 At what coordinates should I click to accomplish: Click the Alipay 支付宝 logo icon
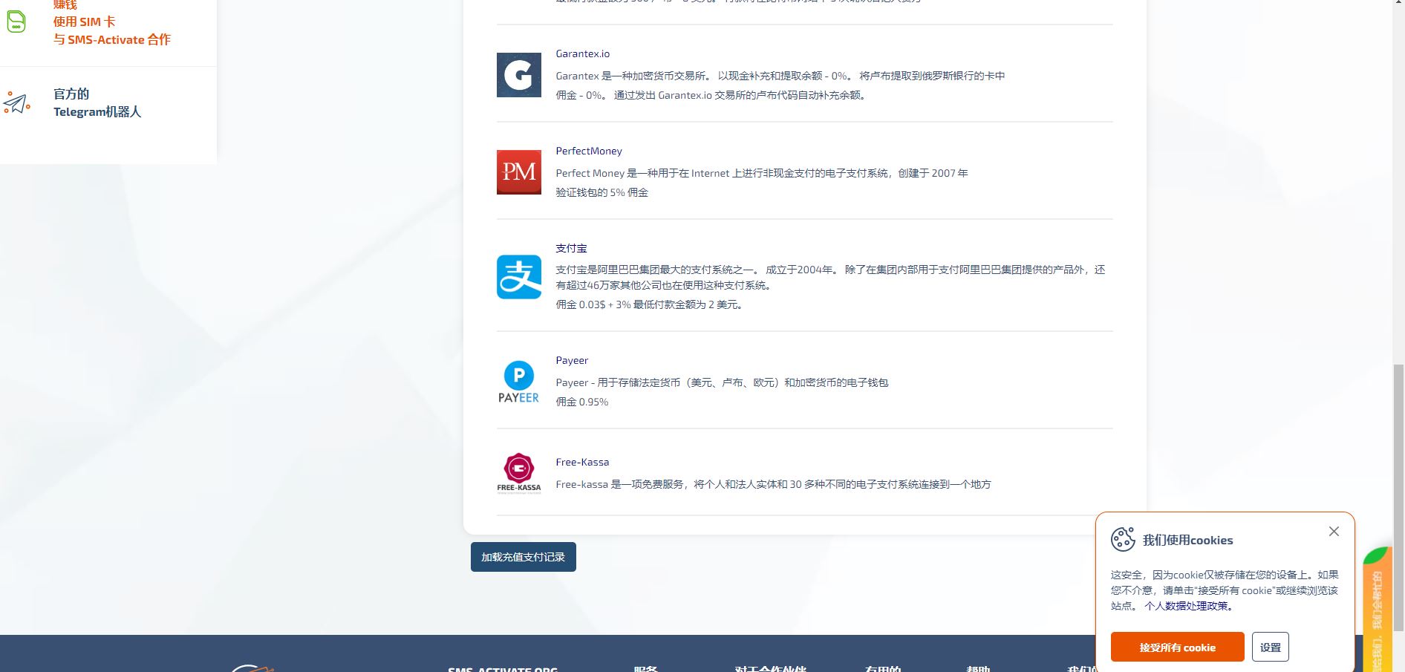(x=518, y=277)
